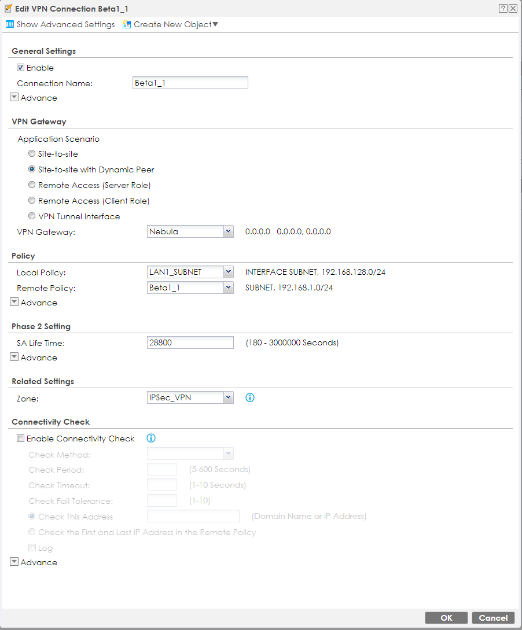Click the help question mark icon
Screen dimensions: 522x630
click(503, 9)
